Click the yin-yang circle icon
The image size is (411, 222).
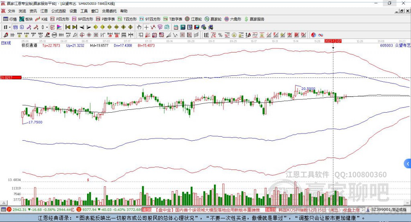[313, 35]
